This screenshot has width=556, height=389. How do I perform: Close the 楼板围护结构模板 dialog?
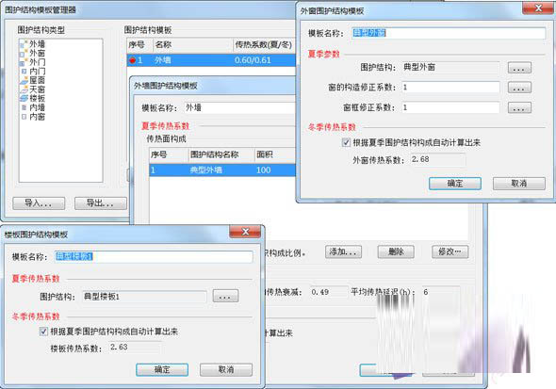[245, 232]
